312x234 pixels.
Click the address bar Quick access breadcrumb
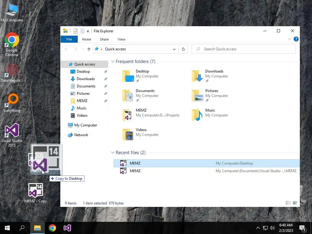pyautogui.click(x=115, y=49)
